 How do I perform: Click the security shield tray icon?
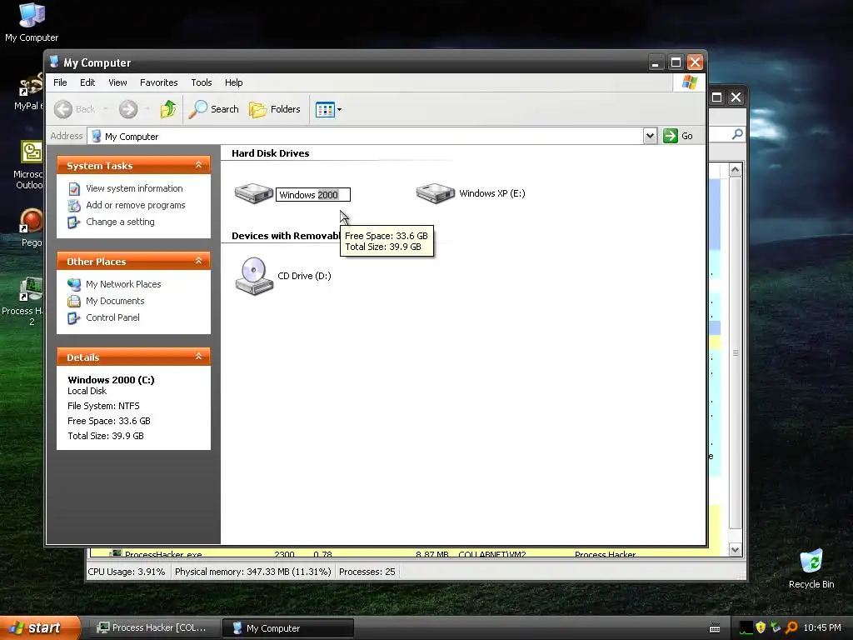pyautogui.click(x=761, y=627)
